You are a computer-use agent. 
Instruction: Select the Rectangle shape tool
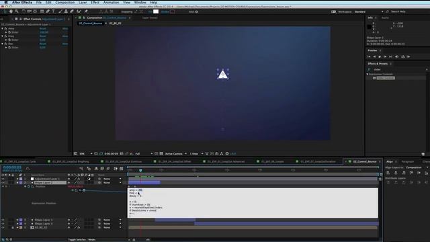point(42,11)
